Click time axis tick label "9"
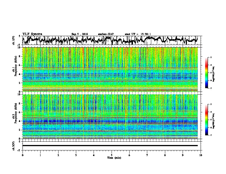 click(183, 155)
